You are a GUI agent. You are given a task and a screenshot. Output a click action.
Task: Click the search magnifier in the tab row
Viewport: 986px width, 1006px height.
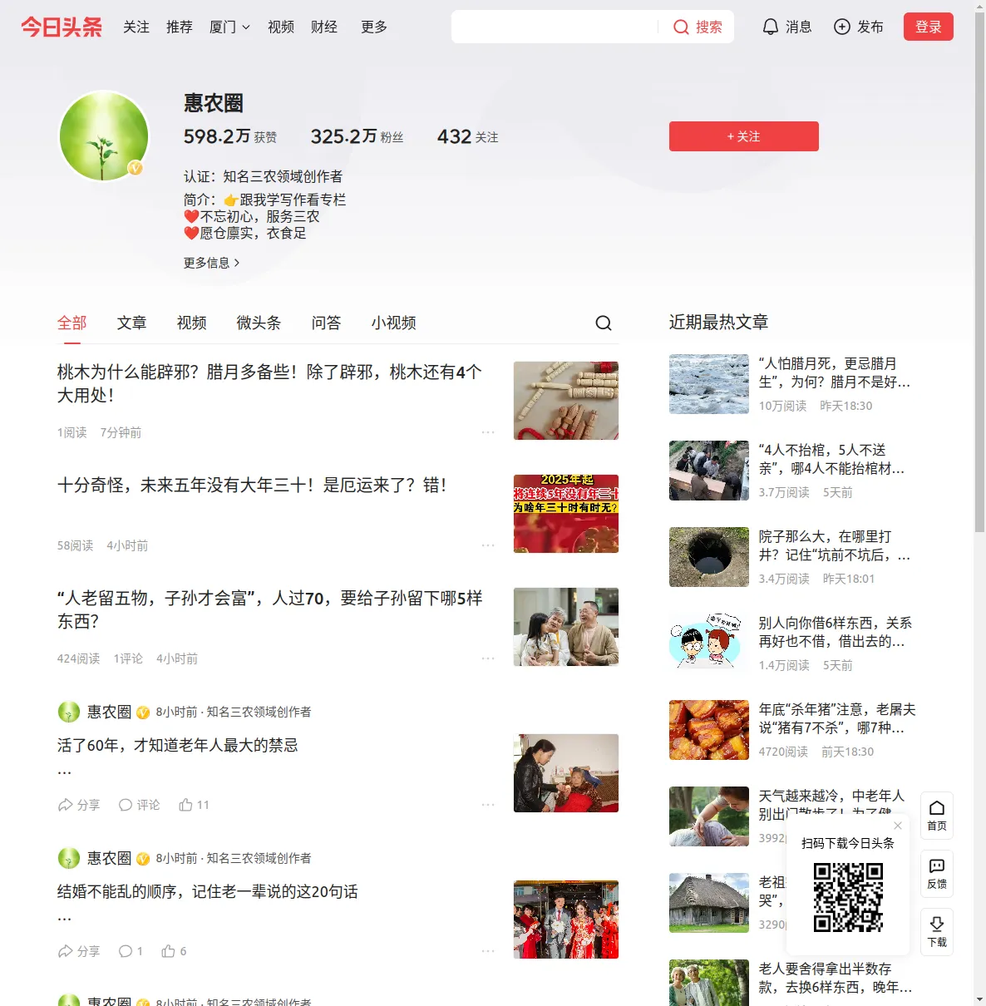coord(604,323)
